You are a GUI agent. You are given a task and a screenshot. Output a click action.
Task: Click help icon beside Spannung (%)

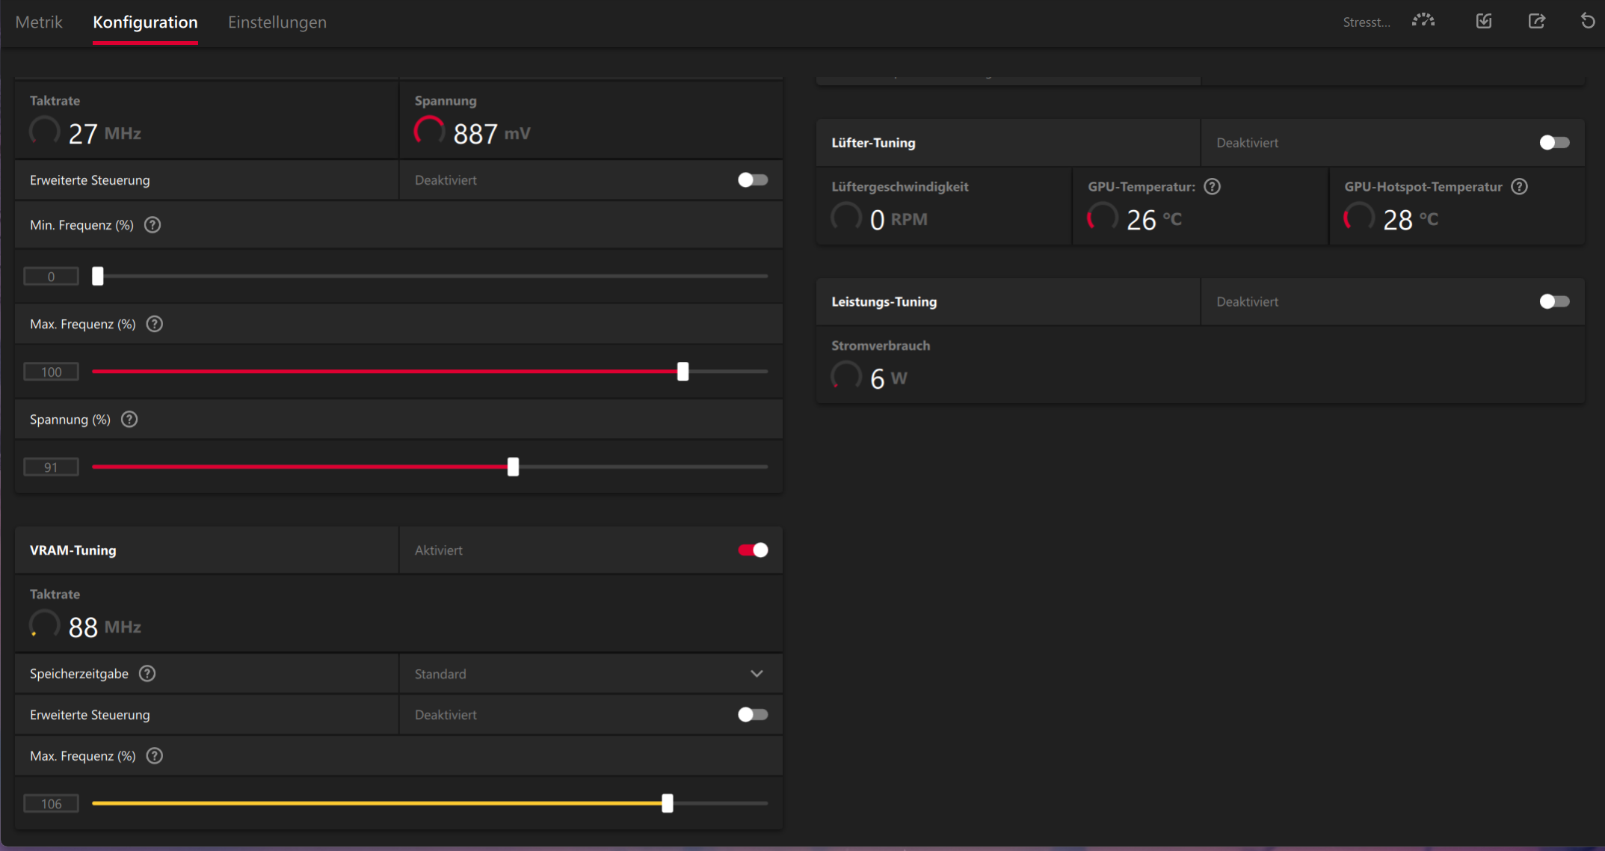[129, 420]
